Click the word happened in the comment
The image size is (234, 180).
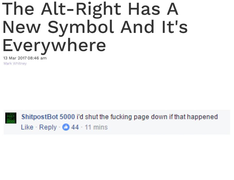point(203,117)
